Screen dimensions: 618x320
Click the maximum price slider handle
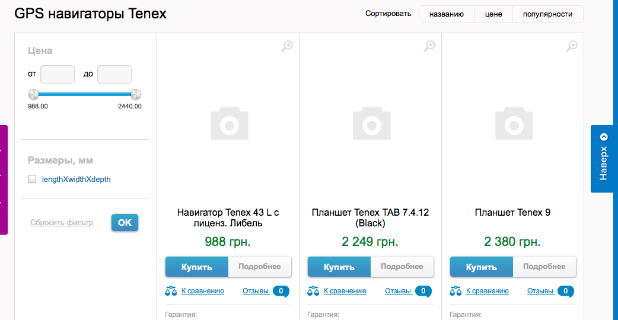(x=136, y=94)
